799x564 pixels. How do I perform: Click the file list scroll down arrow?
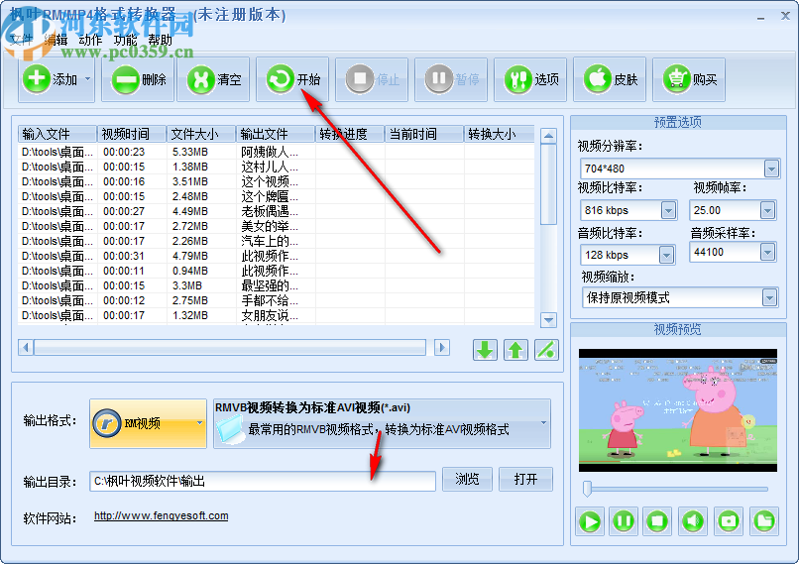[x=548, y=320]
